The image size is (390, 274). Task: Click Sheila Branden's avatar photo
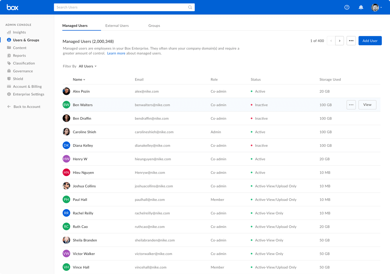click(66, 240)
